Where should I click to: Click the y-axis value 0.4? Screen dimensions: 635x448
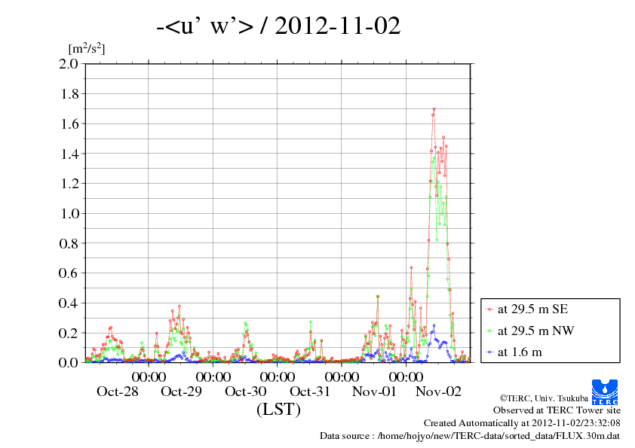pyautogui.click(x=69, y=303)
